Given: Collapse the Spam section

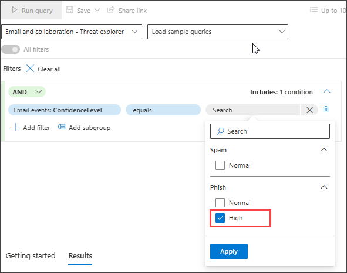Looking at the screenshot, I should click(x=324, y=149).
